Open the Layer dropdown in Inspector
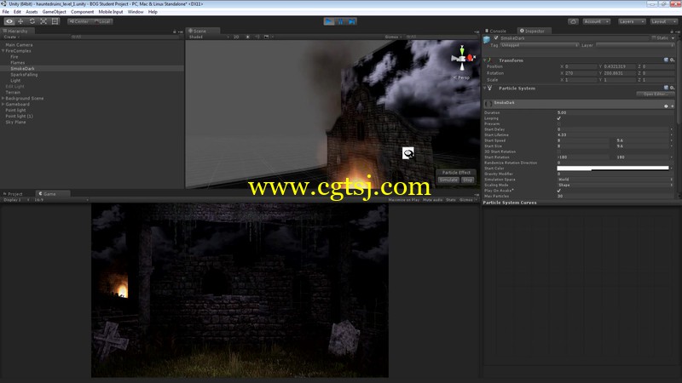This screenshot has width=682, height=383. click(x=635, y=45)
